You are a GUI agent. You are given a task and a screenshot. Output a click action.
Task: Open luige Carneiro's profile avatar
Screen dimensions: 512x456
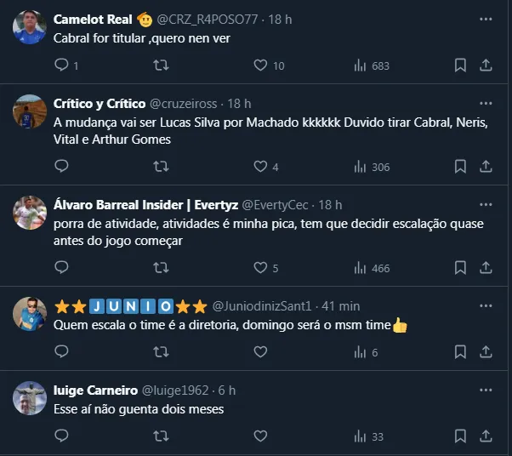[30, 398]
